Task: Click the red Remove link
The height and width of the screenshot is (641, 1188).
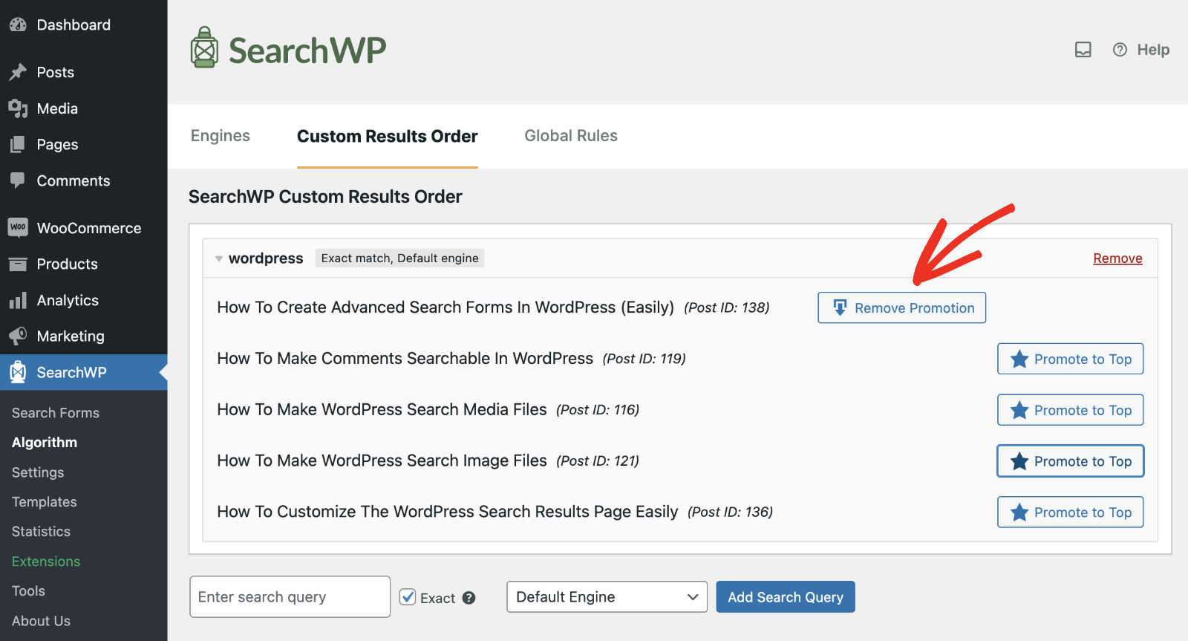Action: [1117, 258]
